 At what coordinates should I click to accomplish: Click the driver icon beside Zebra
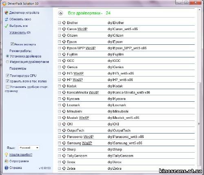(64, 168)
